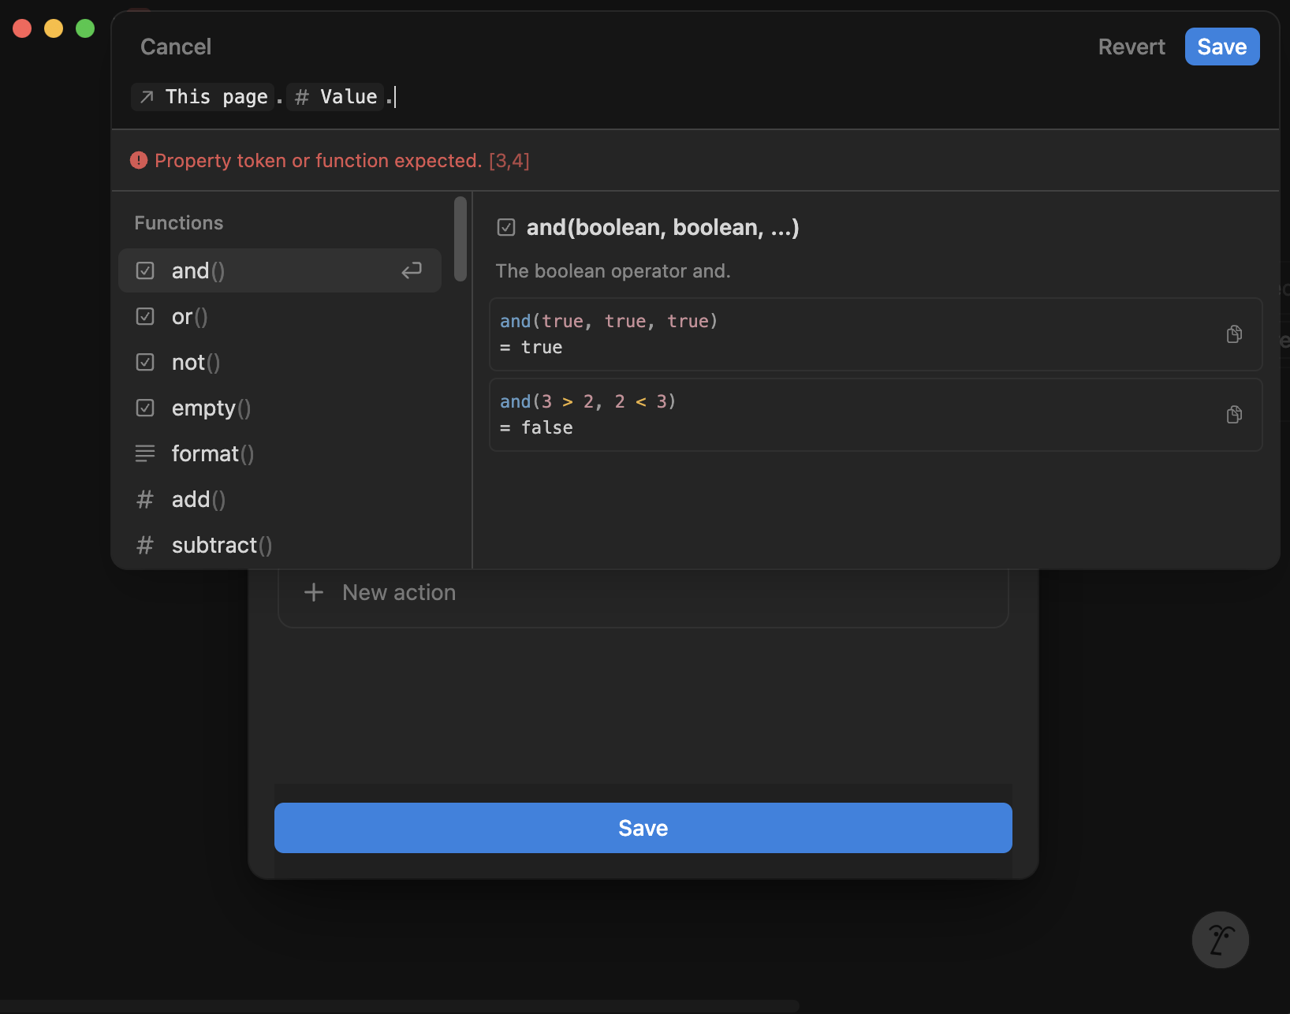Insert the highlighted and() function
Viewport: 1290px width, 1014px height.
tap(196, 270)
